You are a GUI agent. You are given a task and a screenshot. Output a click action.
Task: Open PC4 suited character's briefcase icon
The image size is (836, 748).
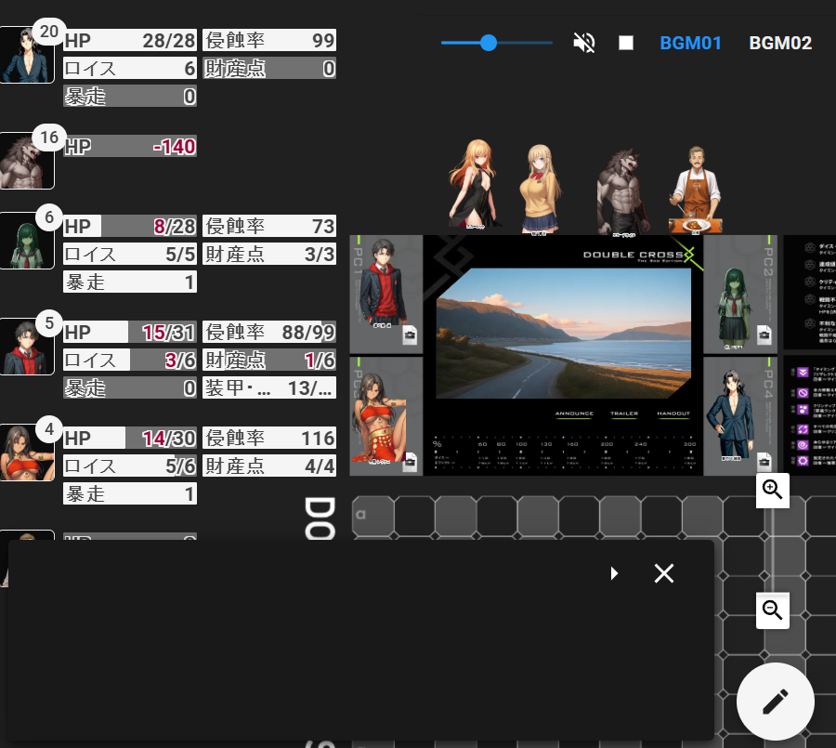(764, 461)
